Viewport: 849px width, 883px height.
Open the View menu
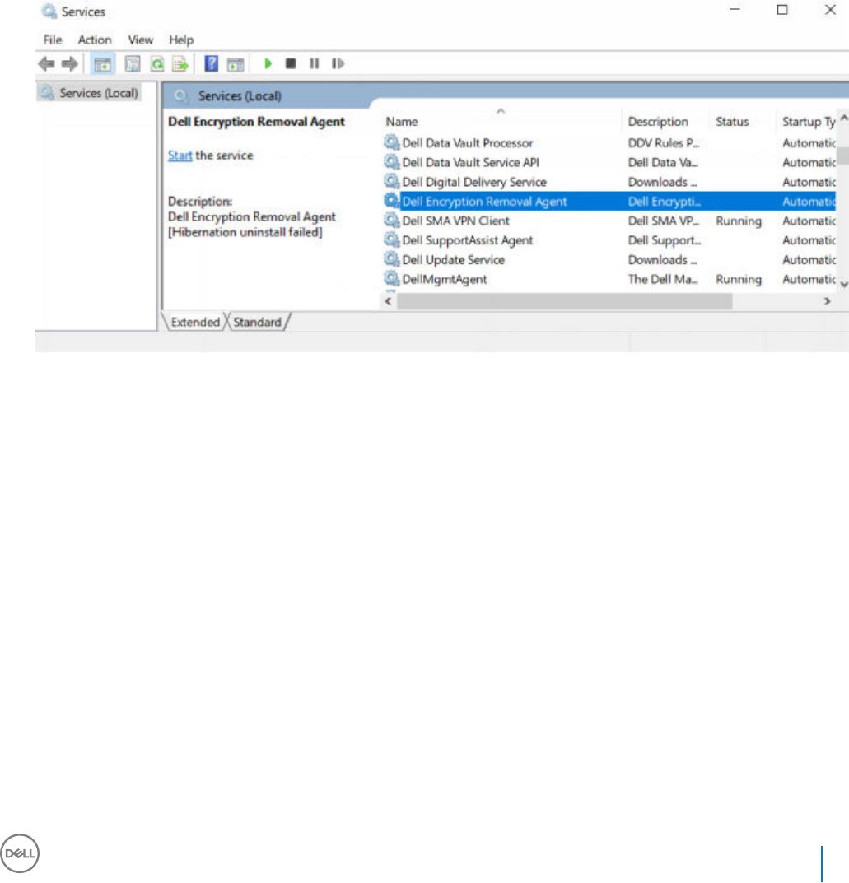140,40
